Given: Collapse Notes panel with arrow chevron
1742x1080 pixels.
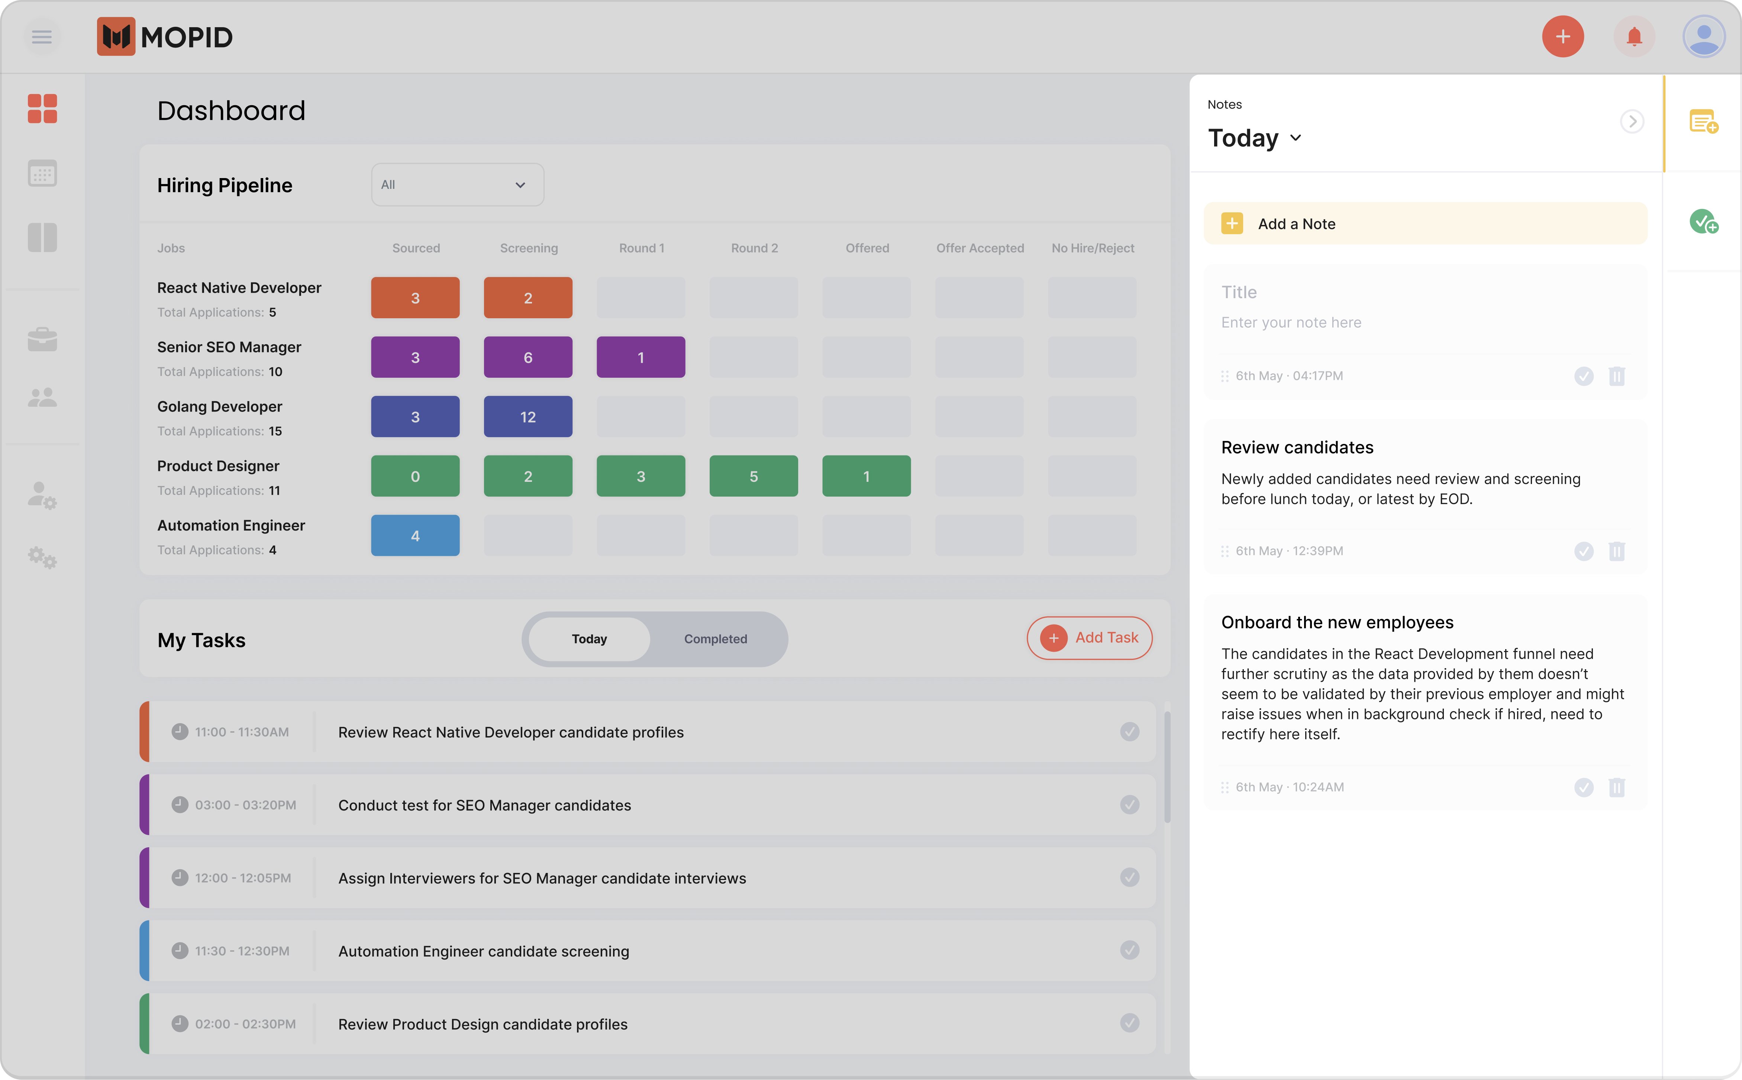Looking at the screenshot, I should (1631, 122).
